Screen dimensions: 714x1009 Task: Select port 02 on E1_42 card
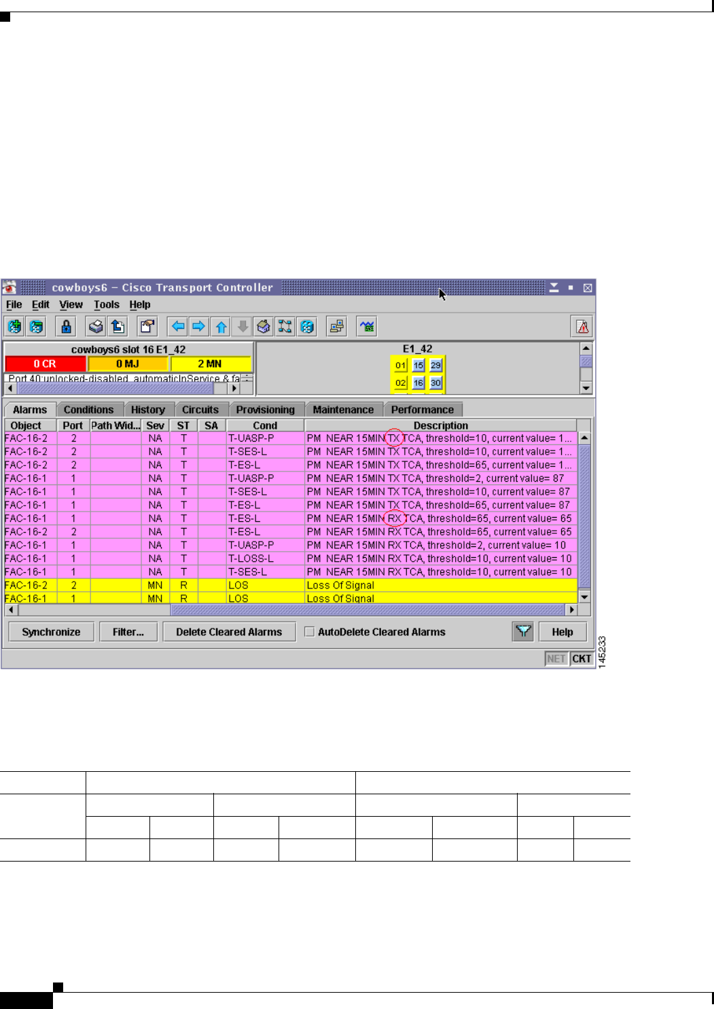pos(400,383)
